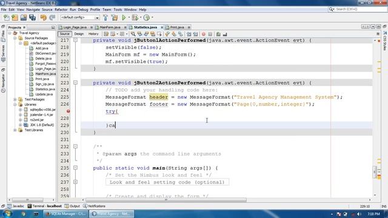Toggle a bookmark on the current line
This screenshot has height=218, width=388.
click(x=181, y=34)
